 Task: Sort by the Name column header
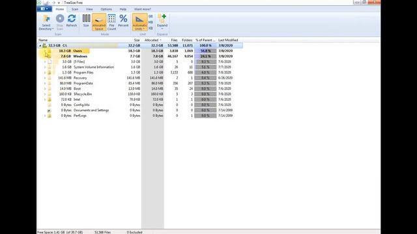[x=43, y=40]
